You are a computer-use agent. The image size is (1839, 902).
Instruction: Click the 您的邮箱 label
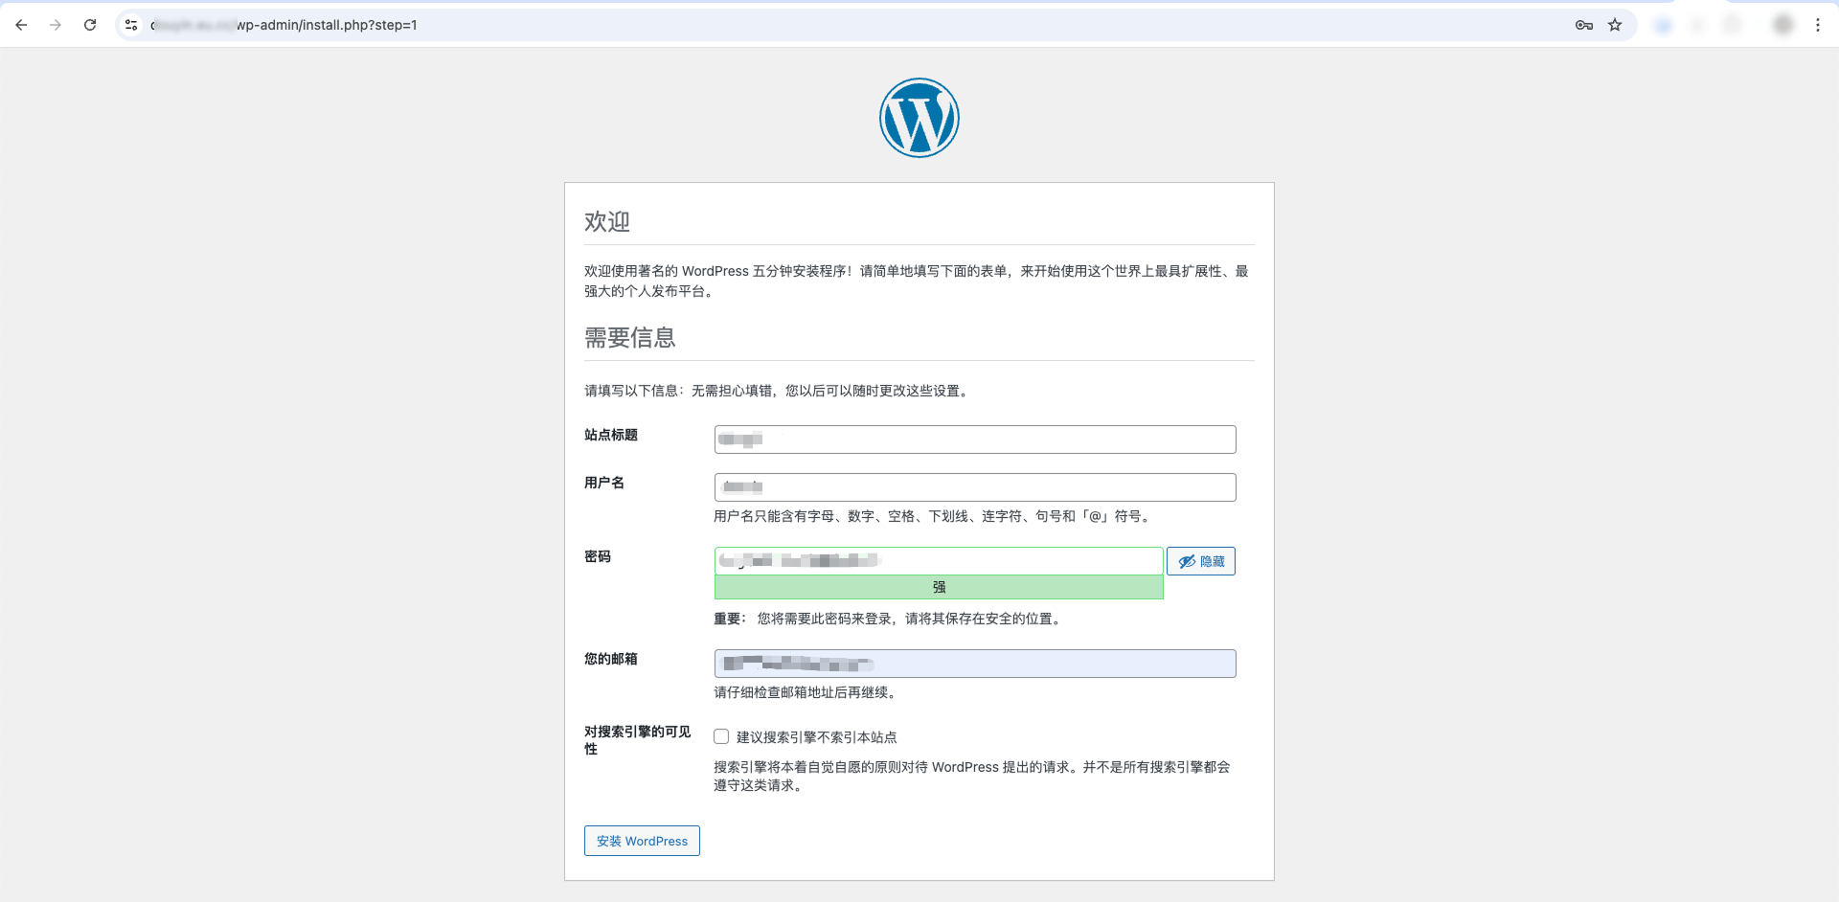pyautogui.click(x=611, y=659)
